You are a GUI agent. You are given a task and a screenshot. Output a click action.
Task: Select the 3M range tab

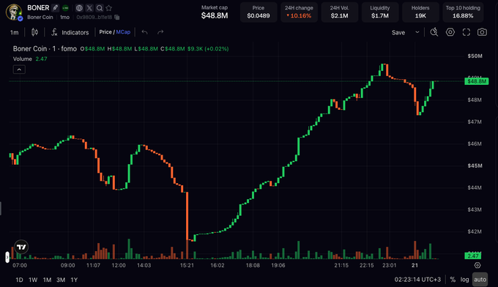pyautogui.click(x=61, y=280)
